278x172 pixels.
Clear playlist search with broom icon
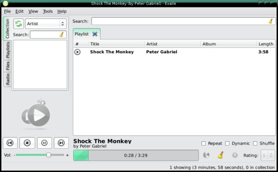pyautogui.click(x=271, y=21)
